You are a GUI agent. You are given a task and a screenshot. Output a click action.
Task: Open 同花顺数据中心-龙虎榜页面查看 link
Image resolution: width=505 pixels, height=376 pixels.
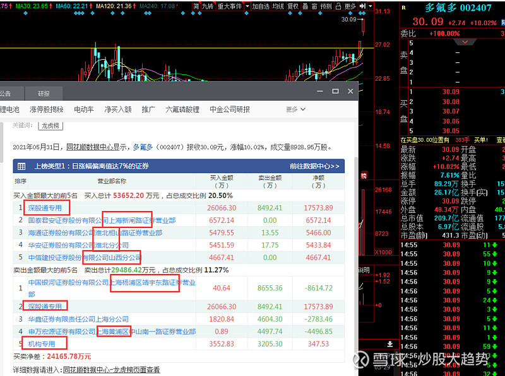point(112,370)
